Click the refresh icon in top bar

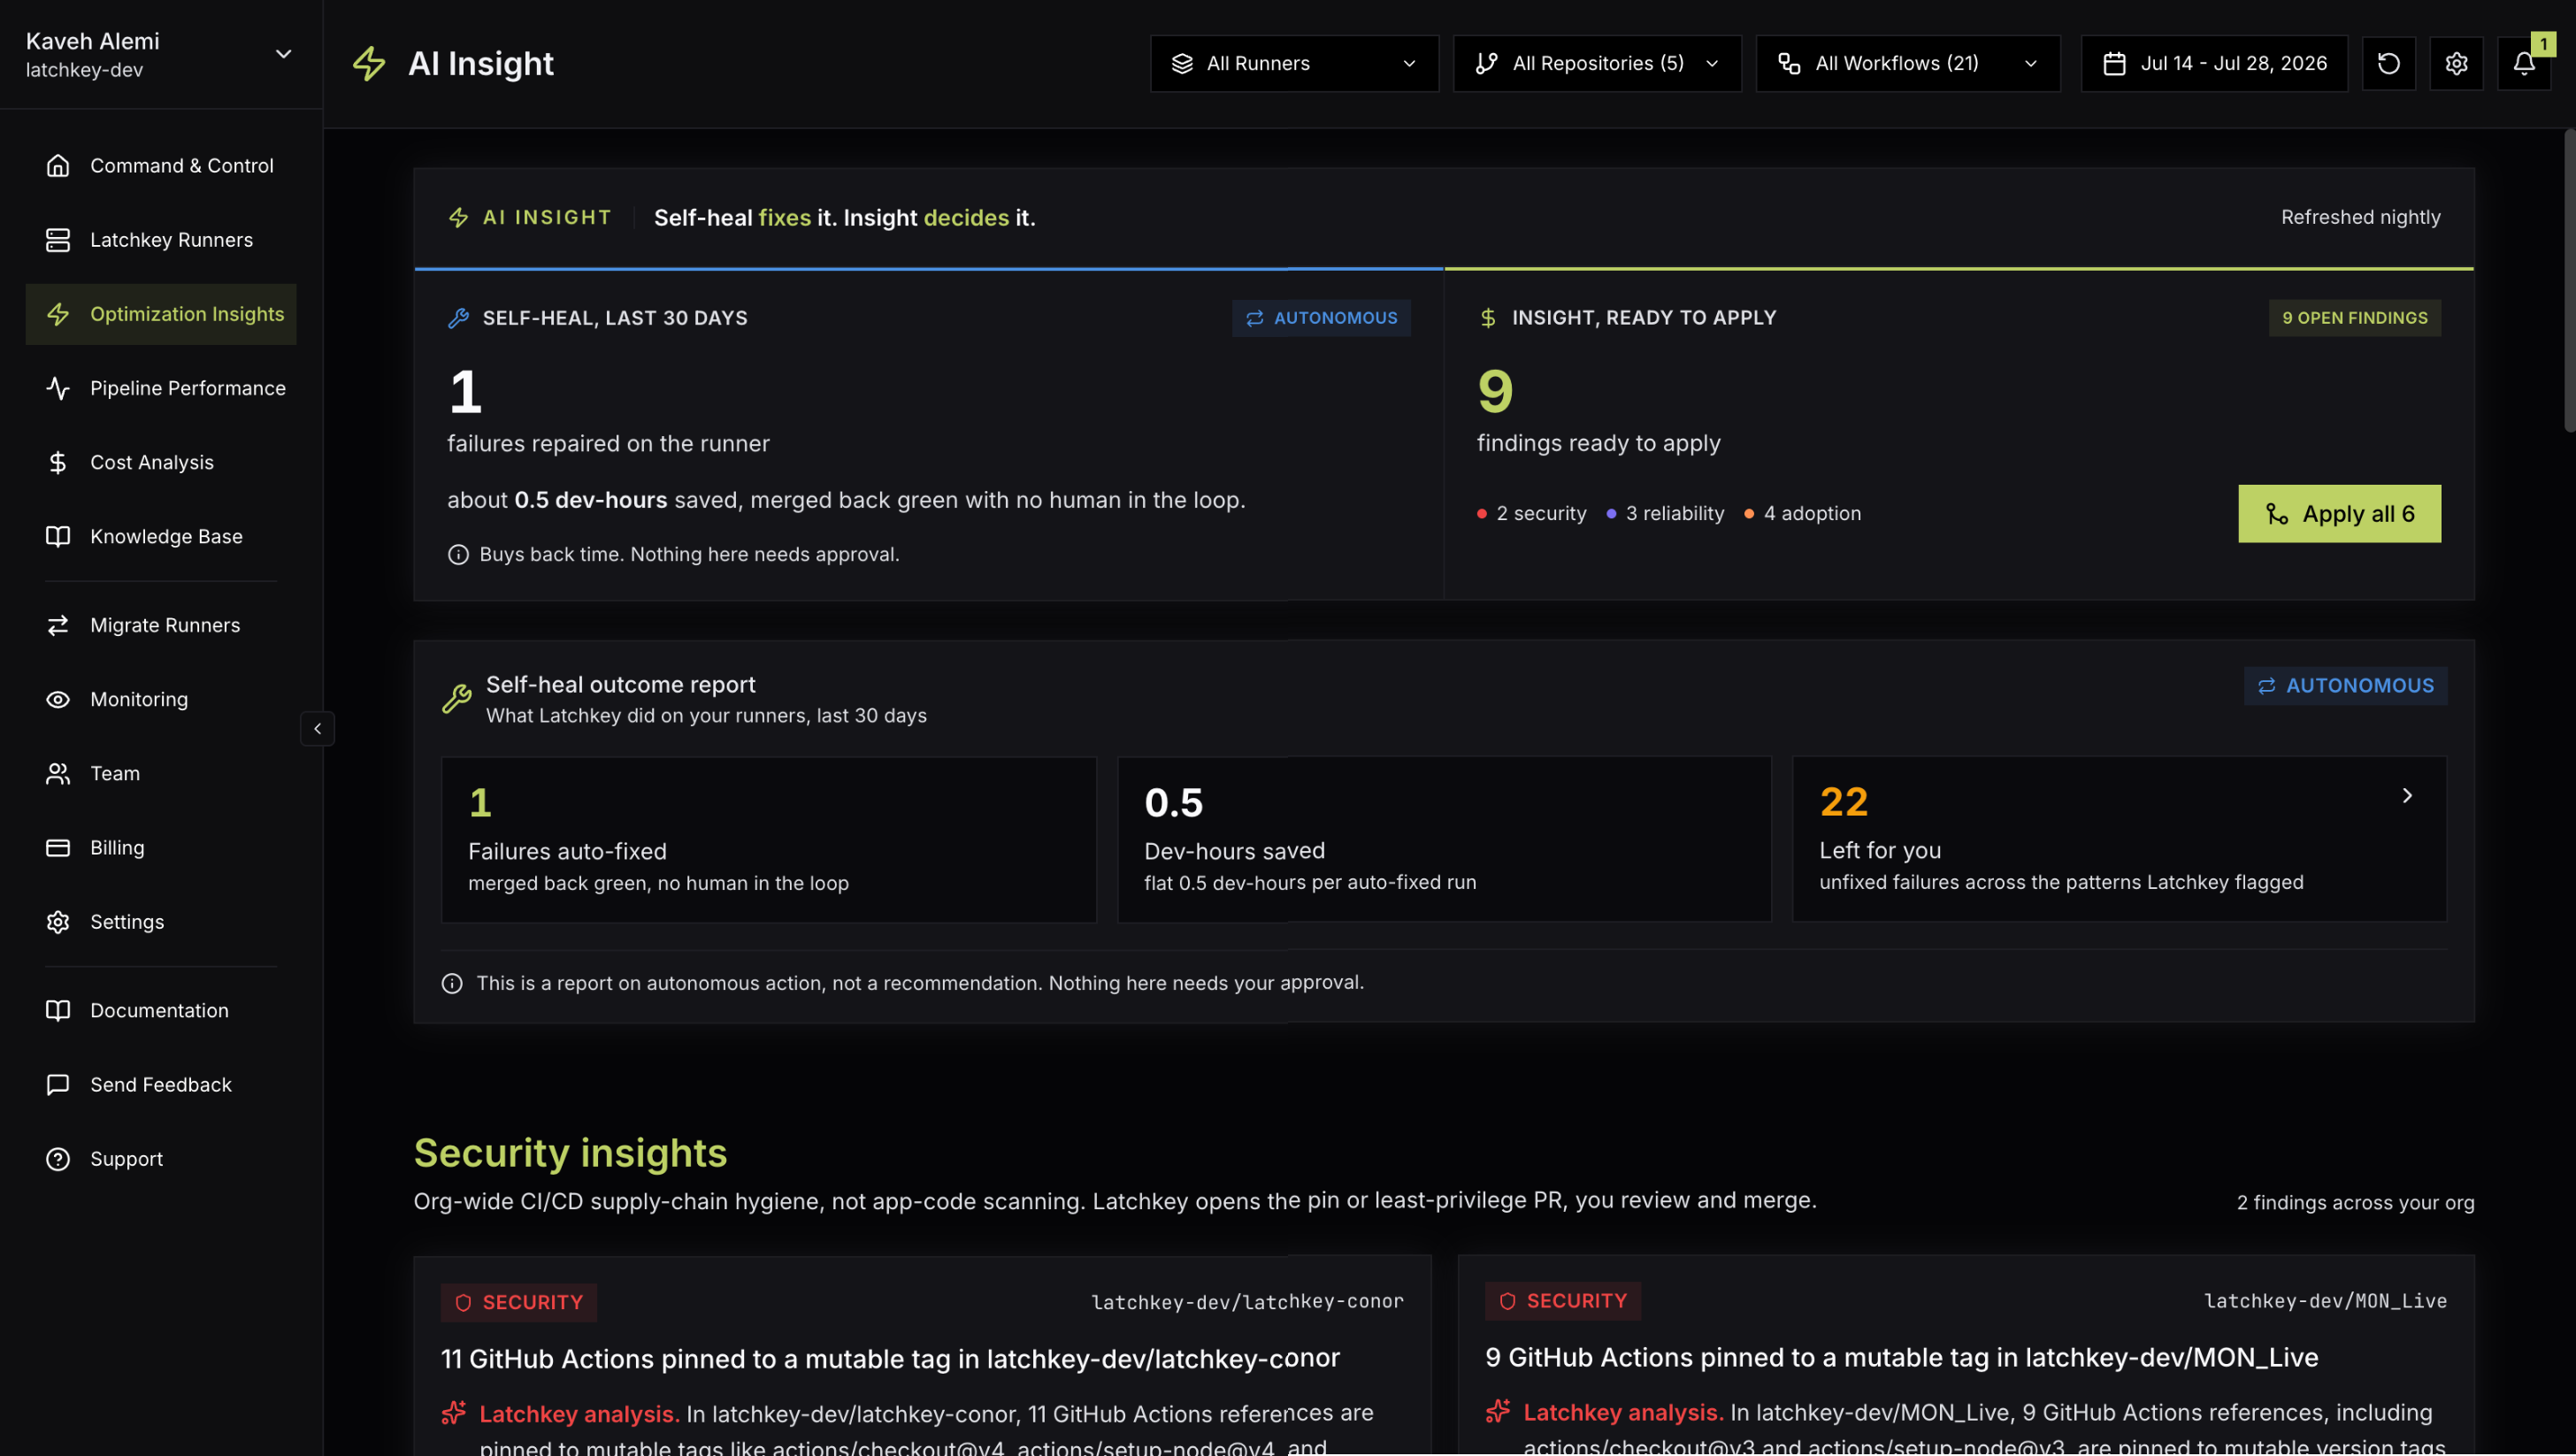point(2388,63)
